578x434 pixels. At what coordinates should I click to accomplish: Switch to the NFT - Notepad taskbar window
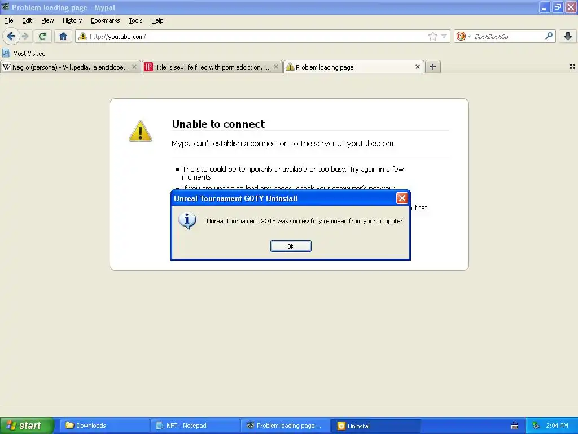195,426
